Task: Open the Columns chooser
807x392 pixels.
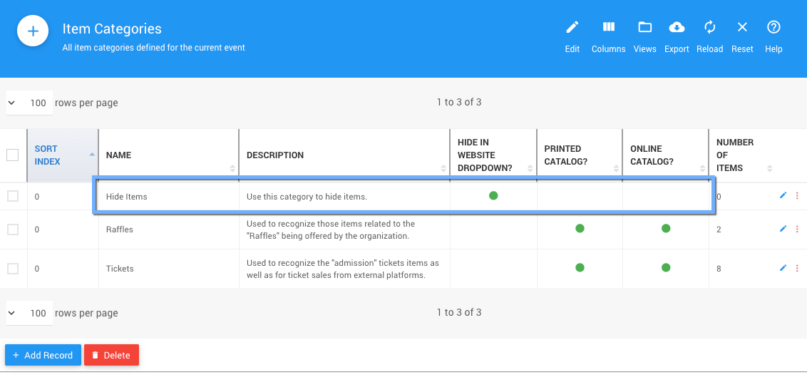Action: pyautogui.click(x=608, y=36)
